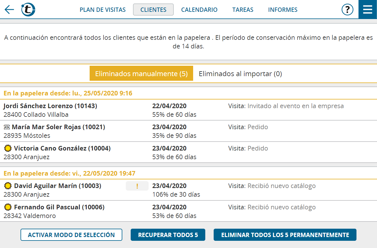The height and width of the screenshot is (248, 377).
Task: Open client Jordi Sánchez Lorenzo (10143)
Action: (x=188, y=110)
